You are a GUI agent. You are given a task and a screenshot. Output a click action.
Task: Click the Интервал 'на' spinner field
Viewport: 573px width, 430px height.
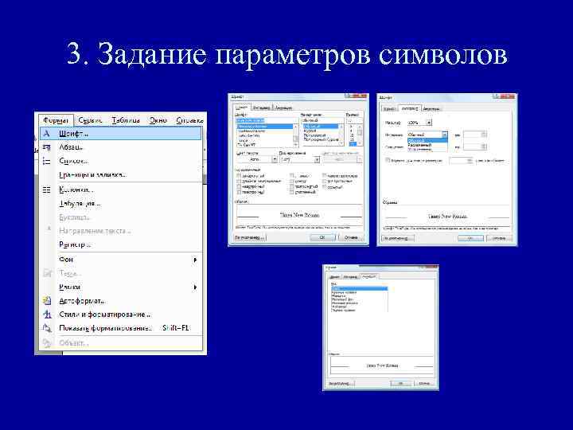click(x=474, y=135)
